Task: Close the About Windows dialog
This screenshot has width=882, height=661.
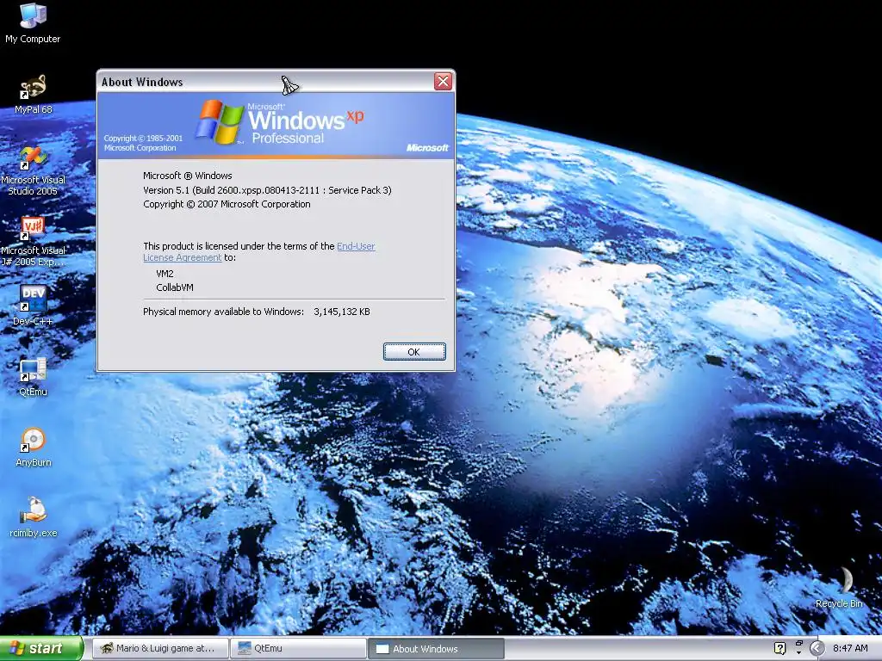Action: [x=444, y=82]
